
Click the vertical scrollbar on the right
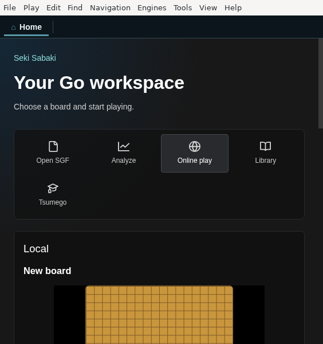click(321, 83)
